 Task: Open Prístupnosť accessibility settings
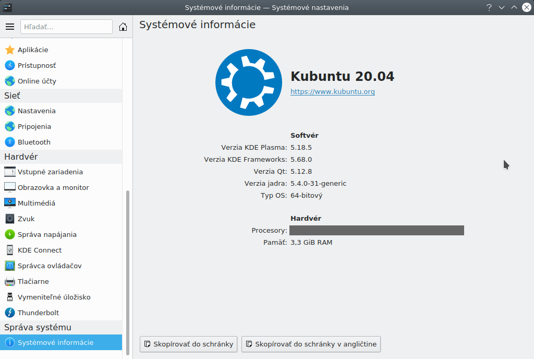[61, 65]
